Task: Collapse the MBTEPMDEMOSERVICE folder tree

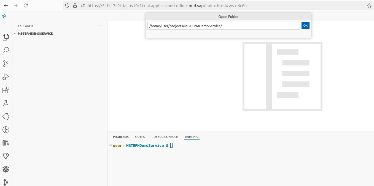Action: point(15,34)
